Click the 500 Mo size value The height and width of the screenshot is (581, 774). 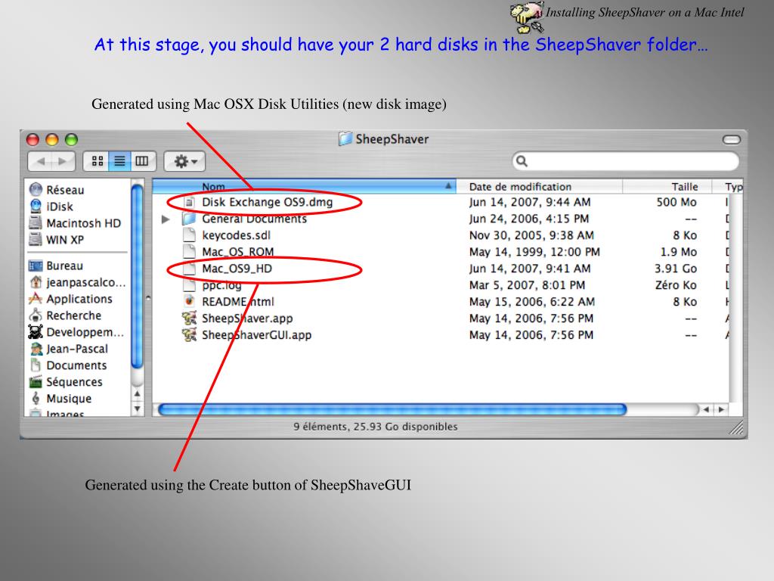click(x=676, y=202)
